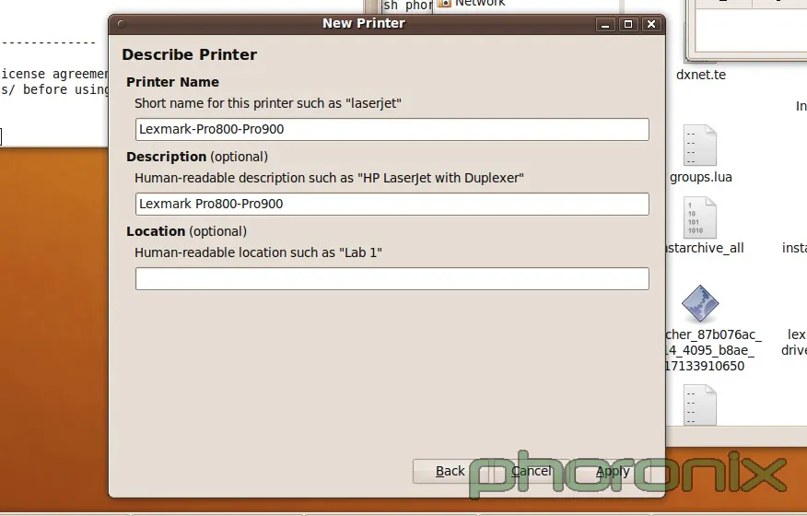This screenshot has height=516, width=807.
Task: Click the empty Location input field
Action: [392, 278]
